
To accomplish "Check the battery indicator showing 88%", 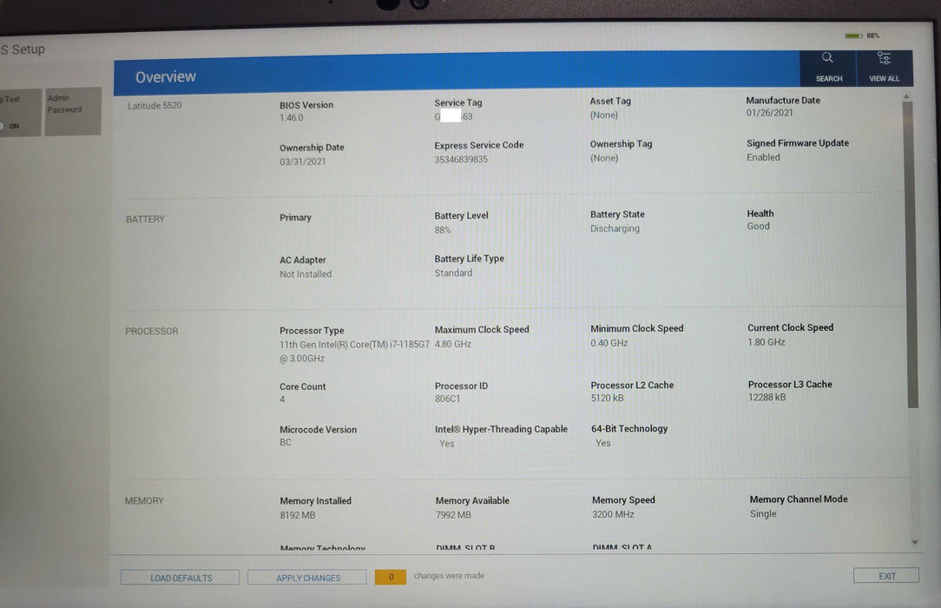I will [x=862, y=36].
